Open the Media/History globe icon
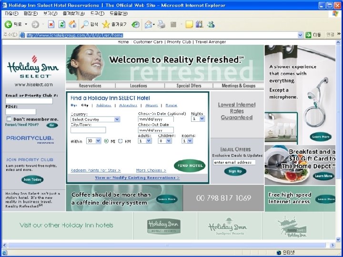Viewport: 343px width, 257px height. (135, 24)
